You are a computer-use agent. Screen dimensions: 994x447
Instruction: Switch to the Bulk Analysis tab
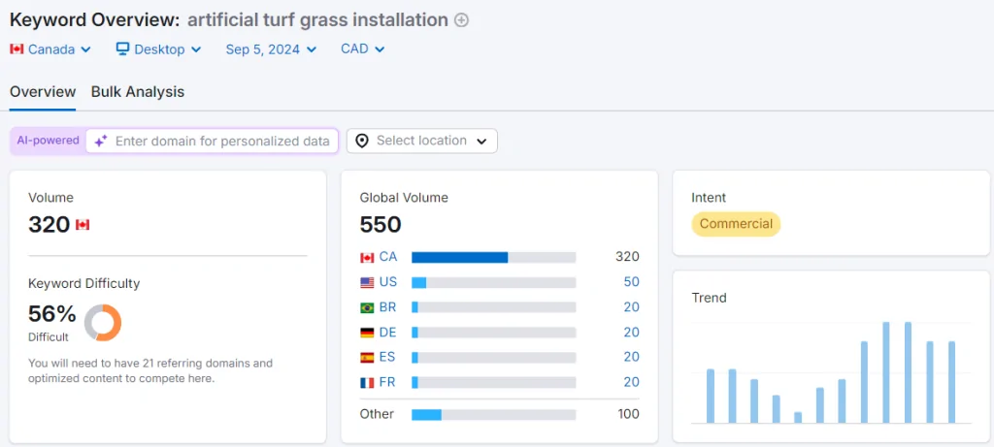[x=138, y=92]
